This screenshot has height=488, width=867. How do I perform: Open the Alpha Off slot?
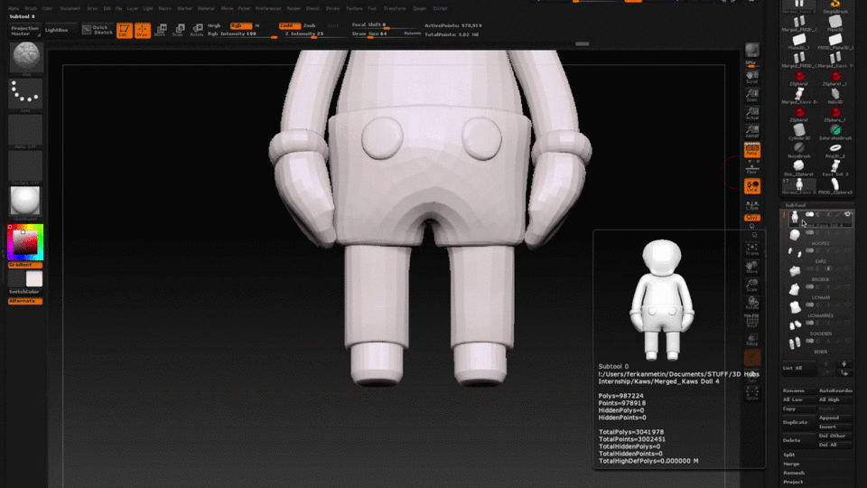tap(25, 131)
